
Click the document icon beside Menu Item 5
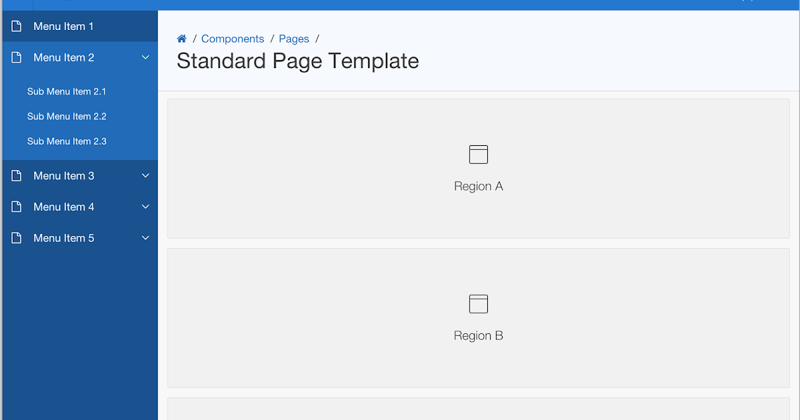[x=15, y=238]
